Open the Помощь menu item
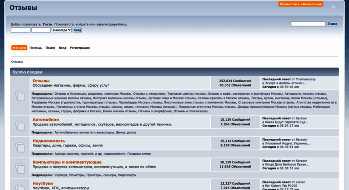 click(x=35, y=48)
